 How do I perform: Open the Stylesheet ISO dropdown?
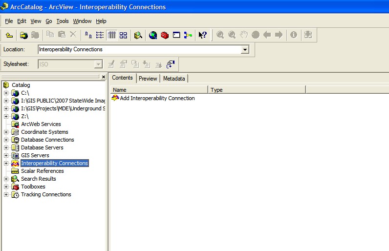pyautogui.click(x=99, y=64)
